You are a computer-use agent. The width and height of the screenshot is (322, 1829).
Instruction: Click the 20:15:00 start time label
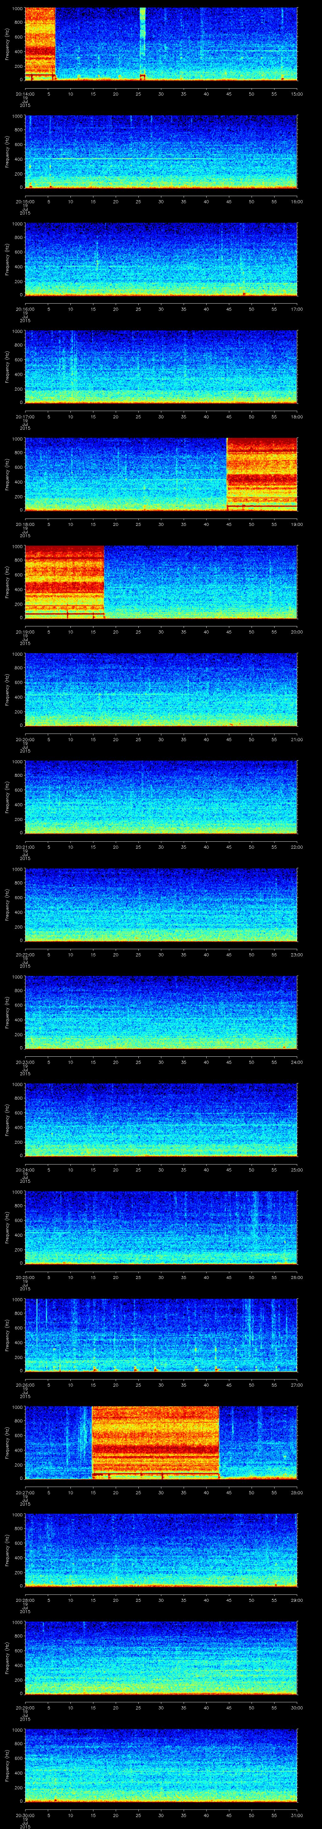point(25,202)
